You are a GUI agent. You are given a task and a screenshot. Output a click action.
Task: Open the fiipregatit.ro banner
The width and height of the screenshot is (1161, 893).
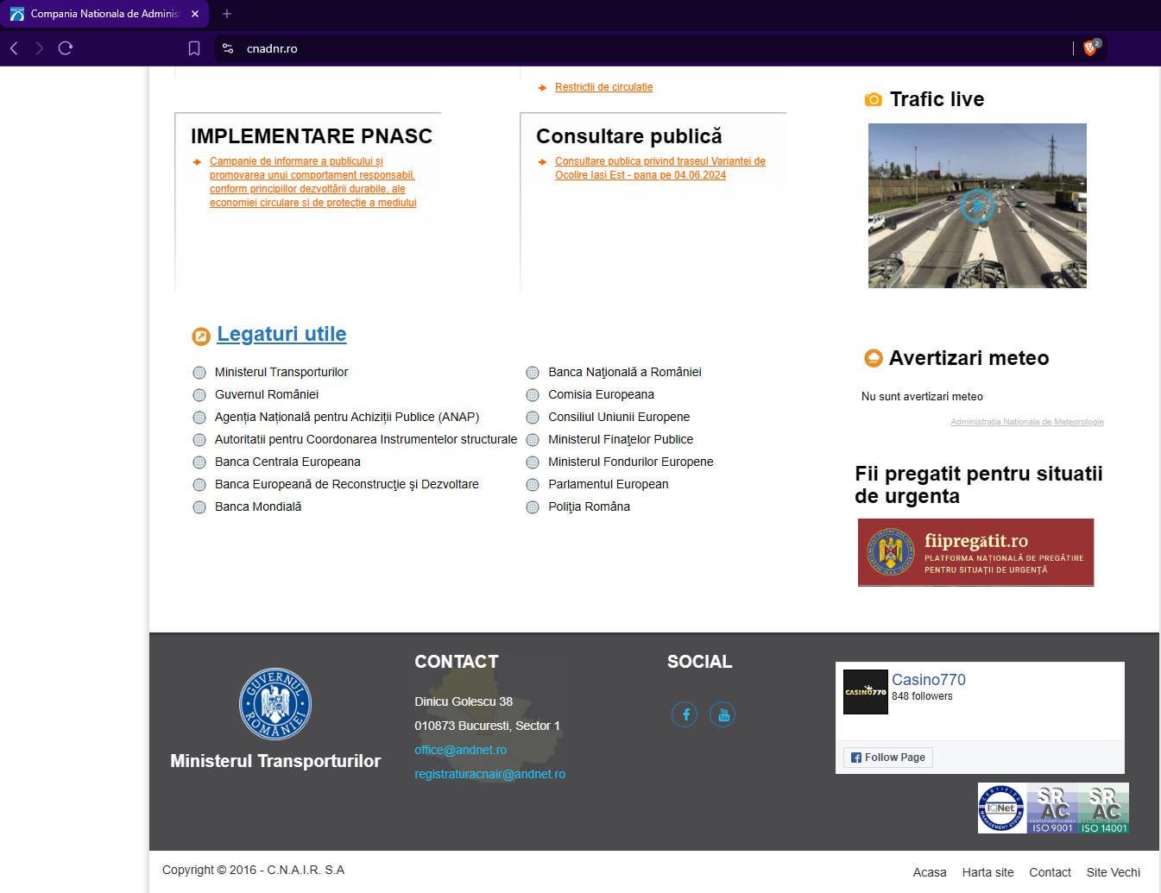pyautogui.click(x=975, y=552)
